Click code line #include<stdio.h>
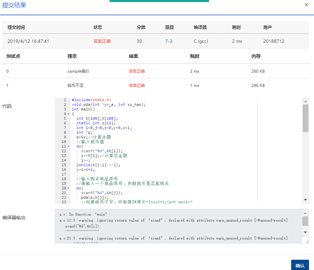The height and width of the screenshot is (270, 314). coord(91,100)
